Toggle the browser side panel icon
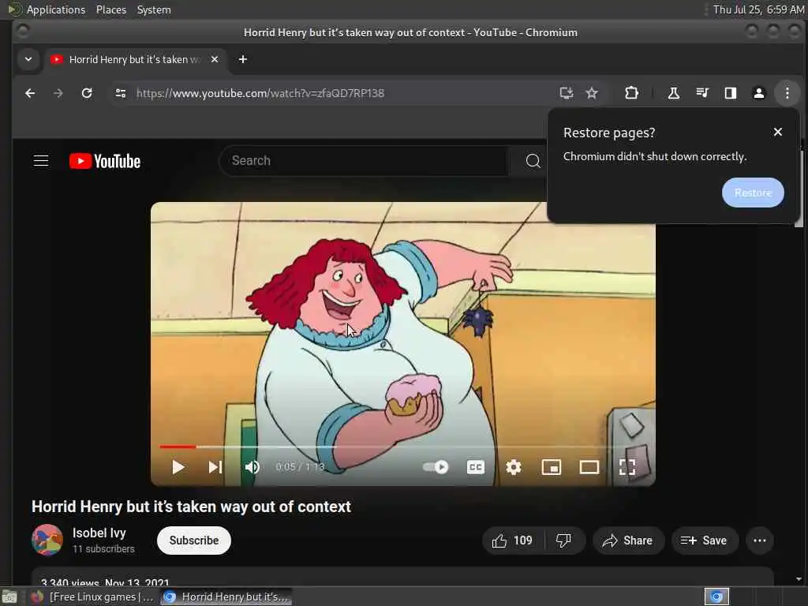808x606 pixels. tap(730, 93)
